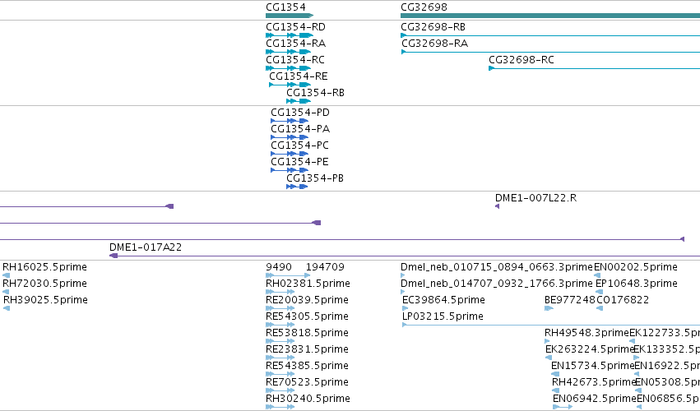Screen dimensions: 700x411
Task: Open the CG1354-PC protein feature
Action: click(x=290, y=154)
